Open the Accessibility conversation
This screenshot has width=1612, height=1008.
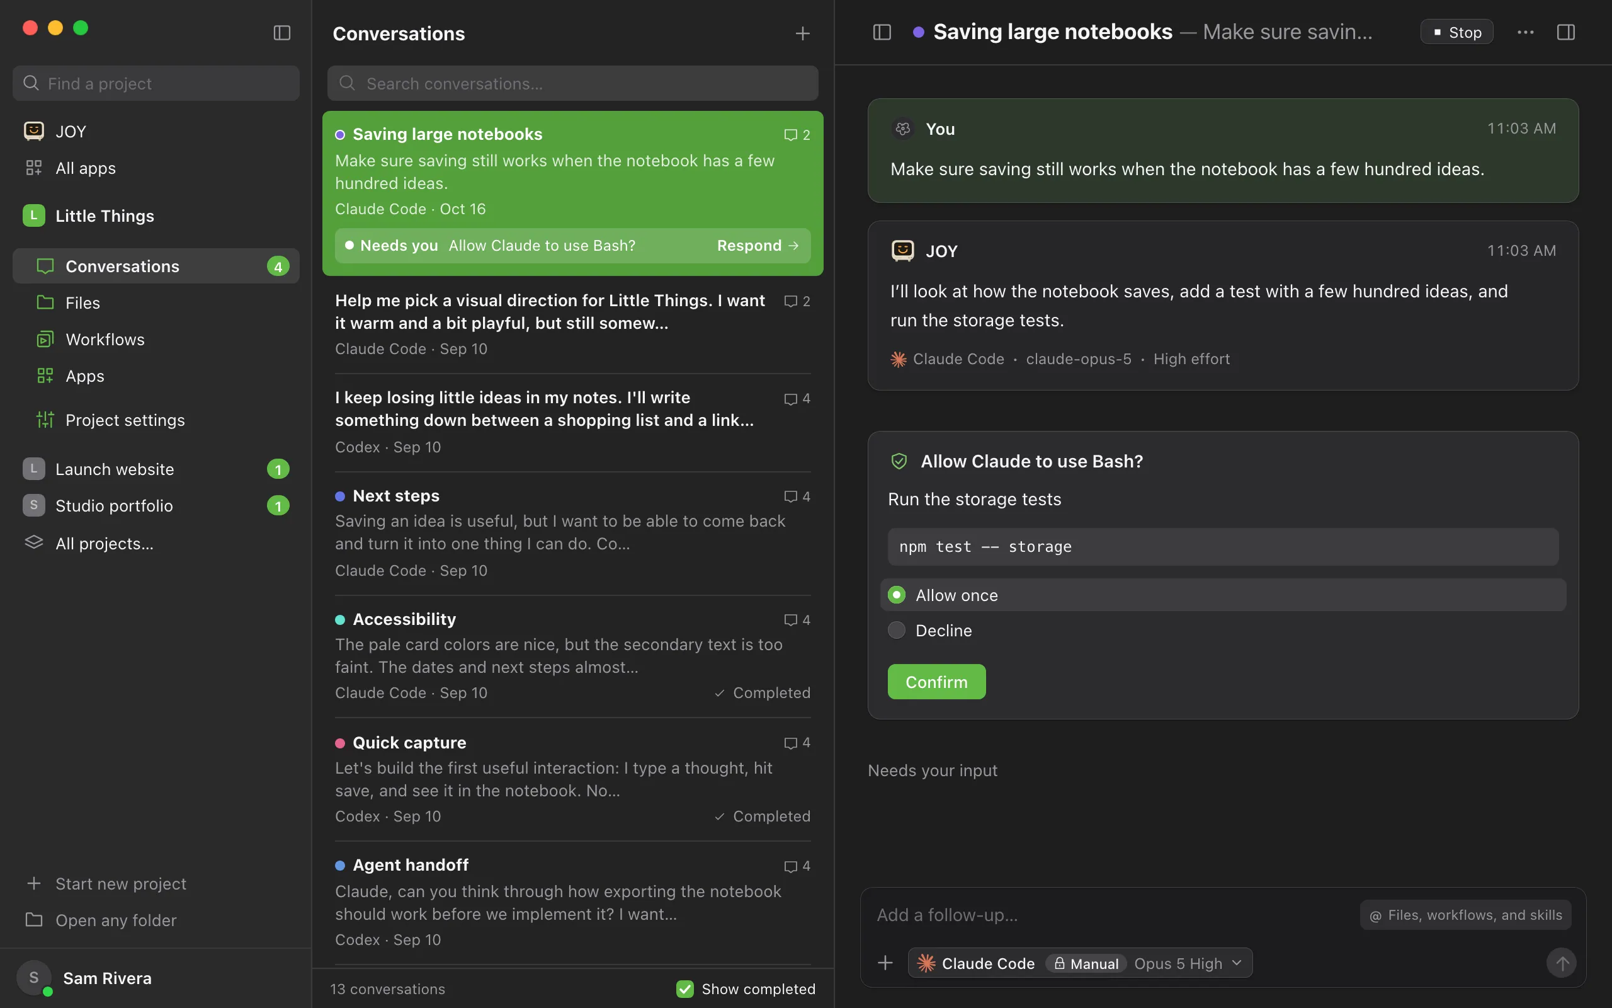[573, 656]
